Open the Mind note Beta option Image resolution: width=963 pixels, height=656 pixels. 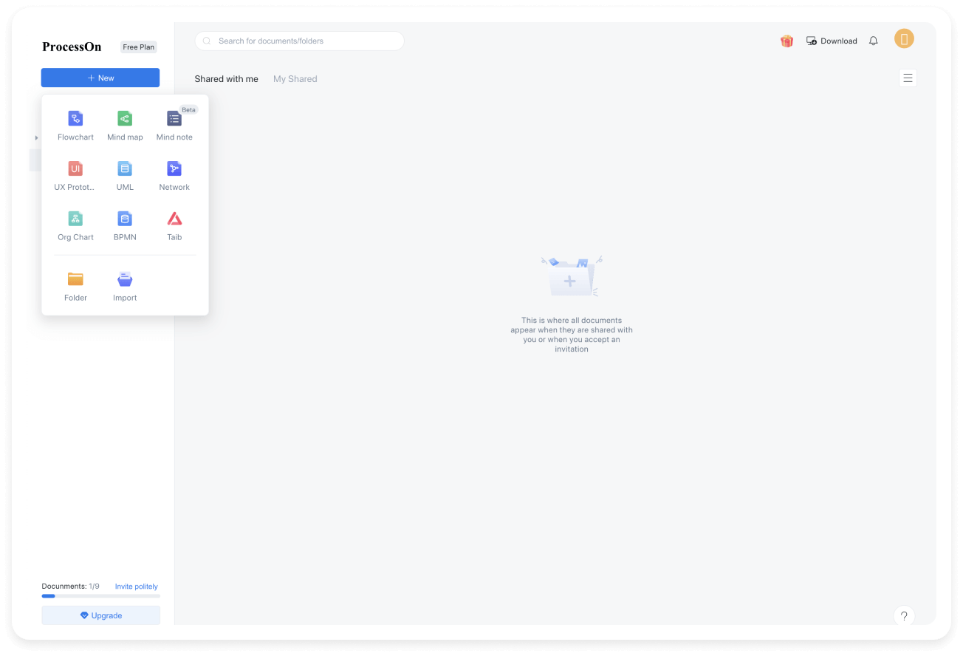174,119
